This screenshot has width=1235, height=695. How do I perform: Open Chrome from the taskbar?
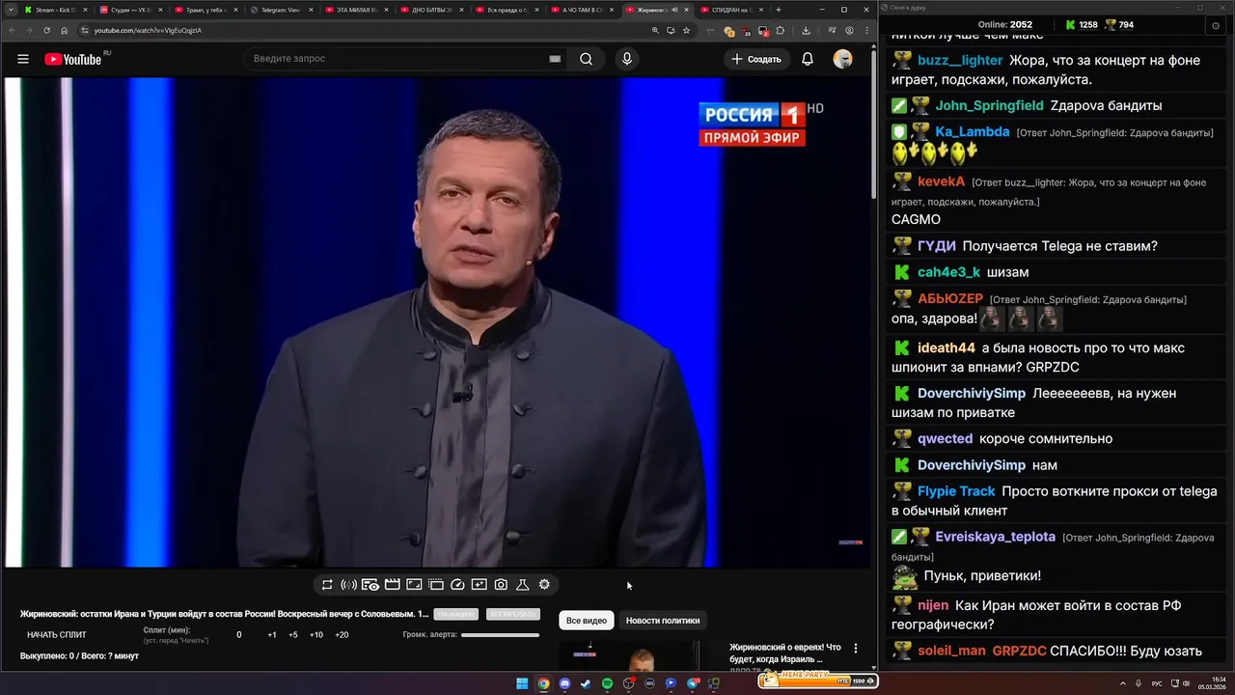point(543,683)
